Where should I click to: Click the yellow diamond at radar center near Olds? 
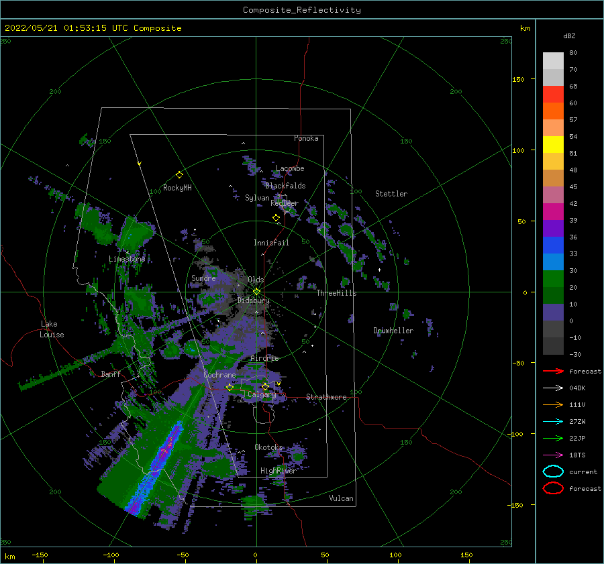coord(256,292)
